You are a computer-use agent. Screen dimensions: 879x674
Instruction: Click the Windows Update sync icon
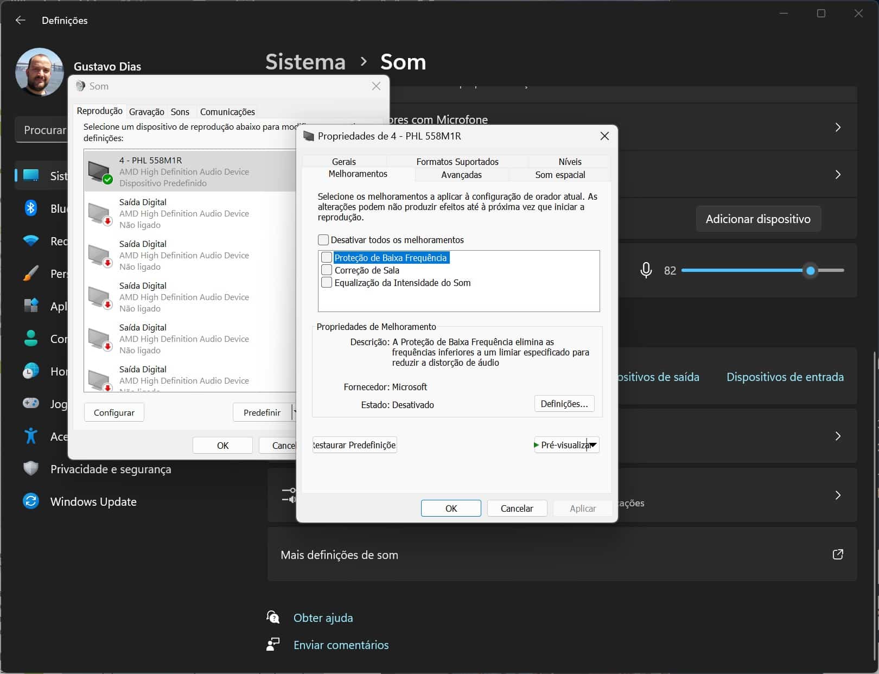pyautogui.click(x=31, y=501)
